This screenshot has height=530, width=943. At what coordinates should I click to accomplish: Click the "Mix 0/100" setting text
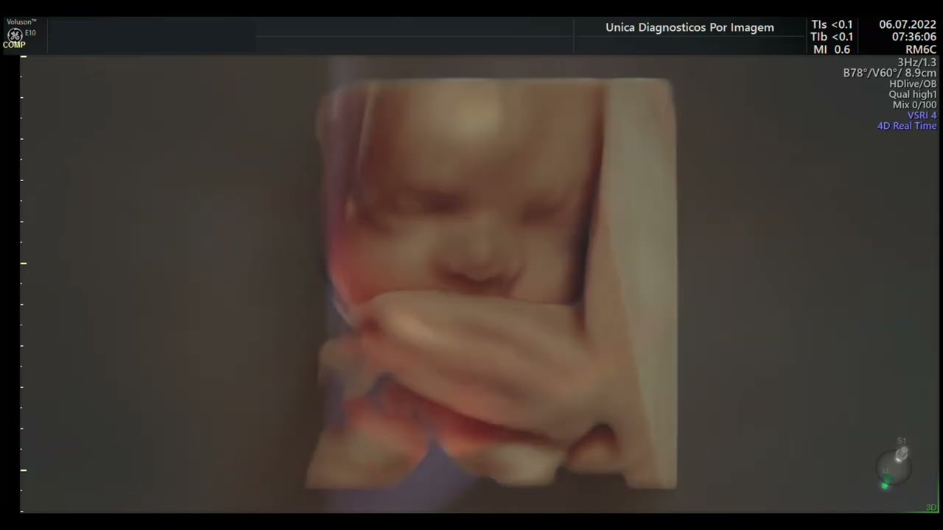point(915,105)
